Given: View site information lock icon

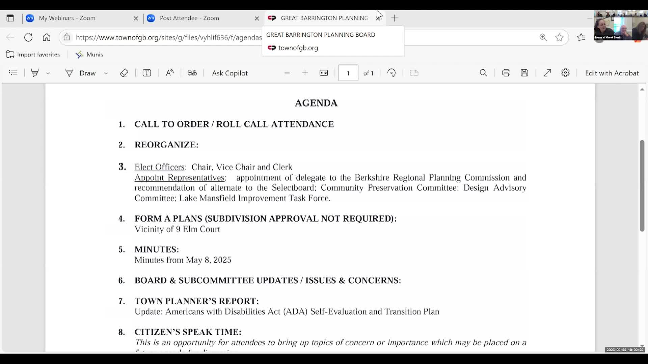Looking at the screenshot, I should (67, 37).
